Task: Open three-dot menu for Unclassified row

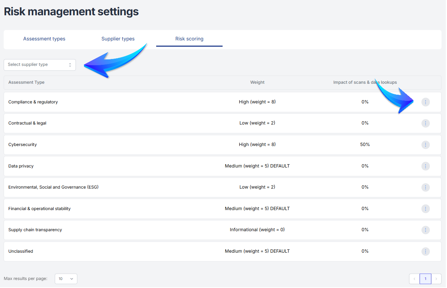Action: 425,251
